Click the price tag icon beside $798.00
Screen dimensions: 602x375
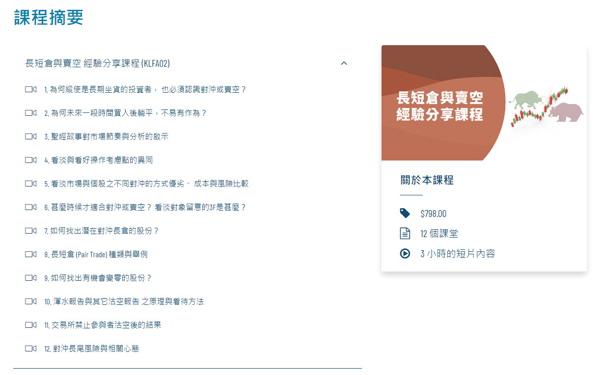pyautogui.click(x=405, y=213)
